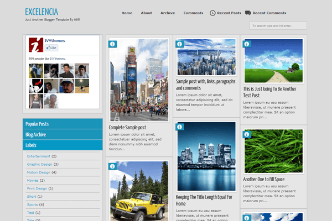Click info icon on Times Square post image
332x221 pixels.
point(113,44)
